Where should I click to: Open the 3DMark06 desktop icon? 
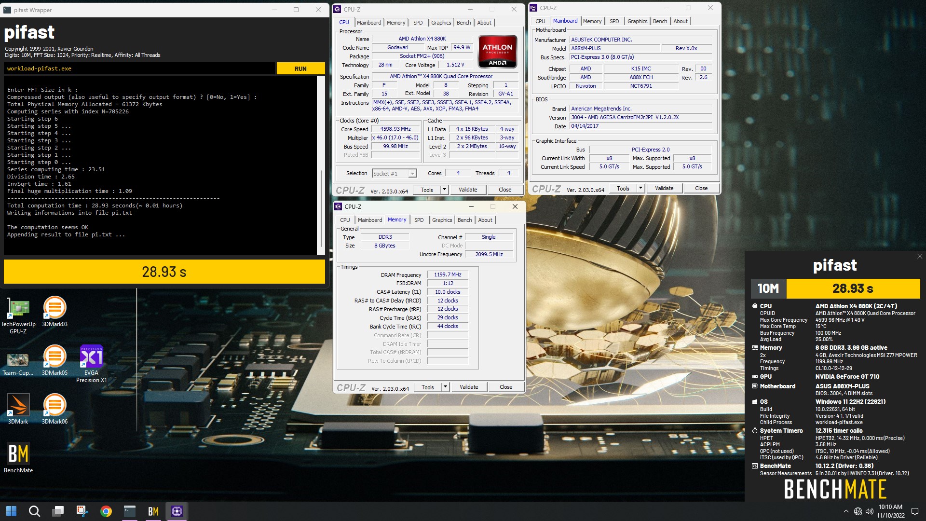54,409
